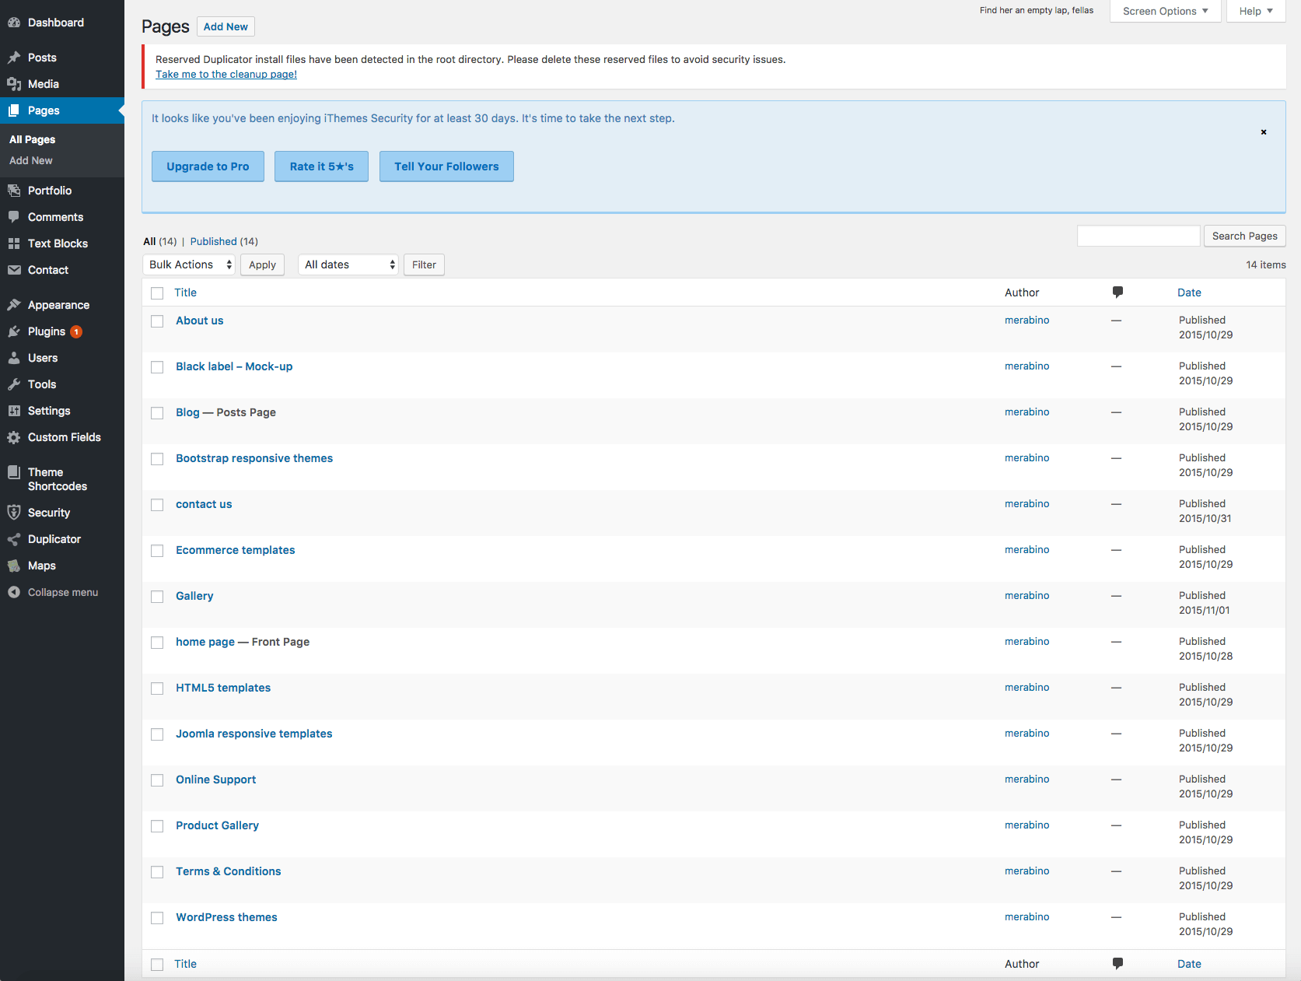Expand the Screen Options panel

pyautogui.click(x=1165, y=11)
